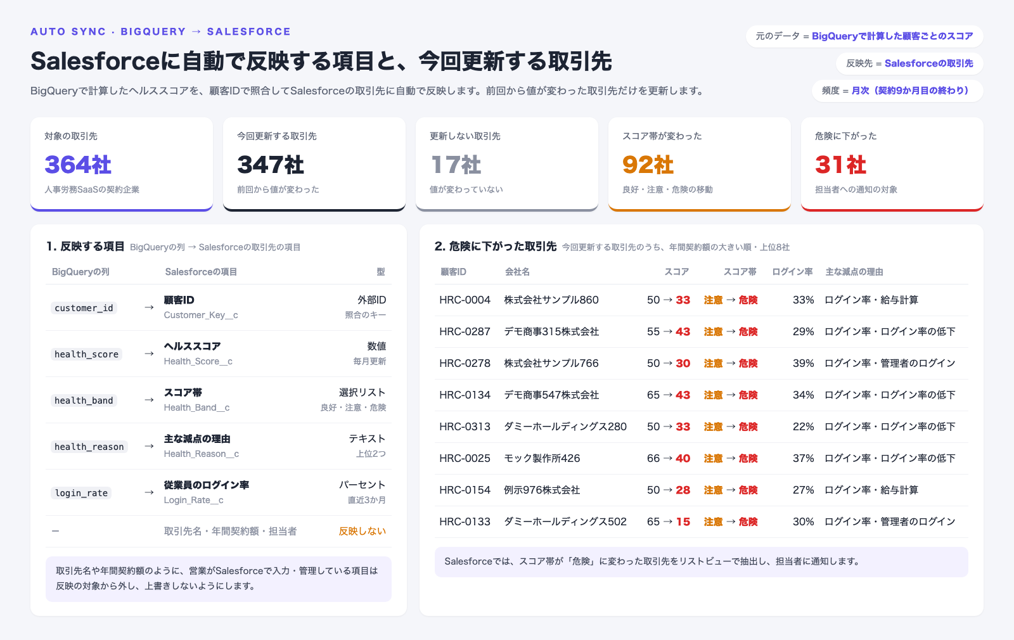Open the 危険に下がった 31社 card
The image size is (1014, 640).
892,164
